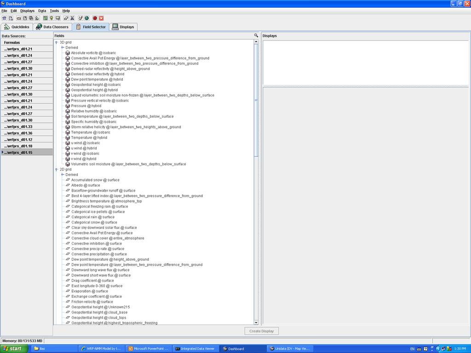Click the light bulb toolbar icon
471x353 pixels.
coord(52,18)
